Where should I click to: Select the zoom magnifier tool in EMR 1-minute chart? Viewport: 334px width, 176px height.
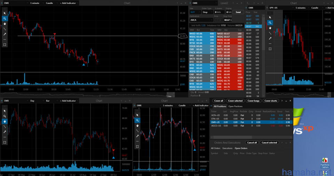tap(5, 18)
